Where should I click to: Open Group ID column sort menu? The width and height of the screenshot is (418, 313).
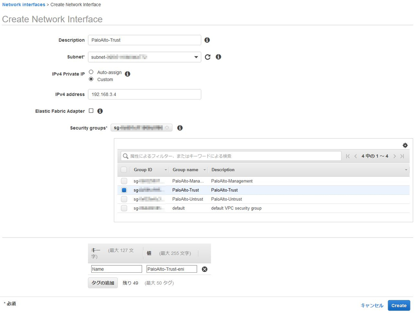pyautogui.click(x=165, y=170)
